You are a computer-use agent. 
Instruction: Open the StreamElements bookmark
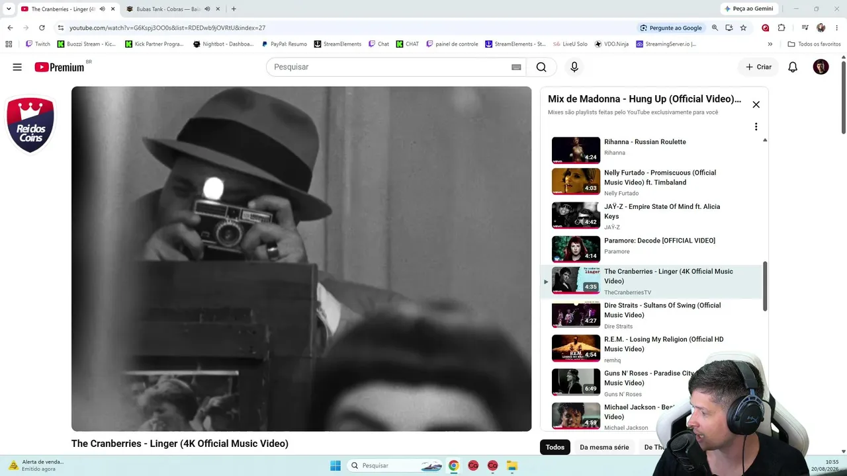337,44
